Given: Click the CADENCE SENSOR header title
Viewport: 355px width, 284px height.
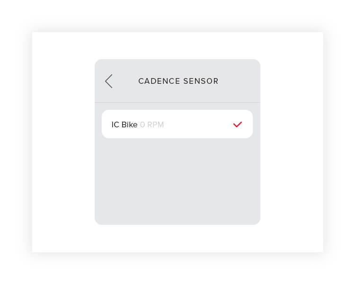Looking at the screenshot, I should pos(178,81).
